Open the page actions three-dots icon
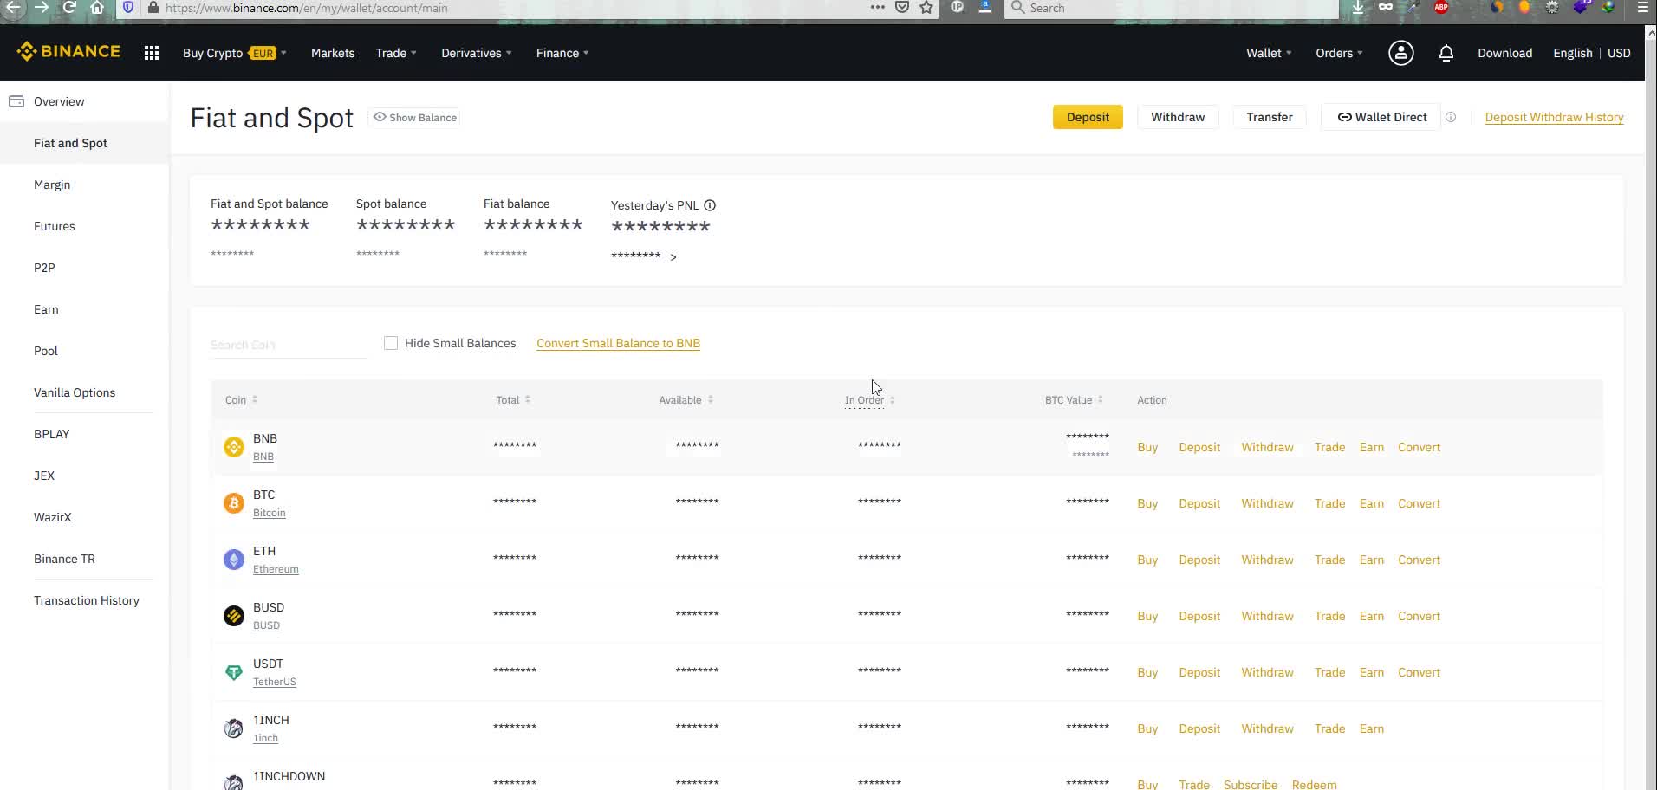This screenshot has height=790, width=1657. pyautogui.click(x=877, y=8)
